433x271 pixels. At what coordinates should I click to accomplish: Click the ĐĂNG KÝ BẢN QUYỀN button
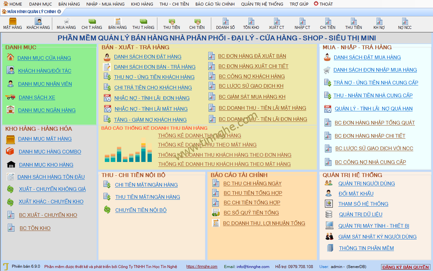pyautogui.click(x=405, y=267)
